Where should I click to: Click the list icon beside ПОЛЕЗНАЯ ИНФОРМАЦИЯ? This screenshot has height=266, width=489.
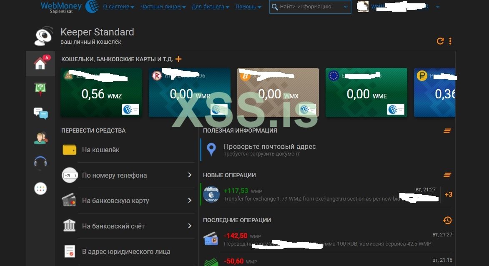point(447,130)
